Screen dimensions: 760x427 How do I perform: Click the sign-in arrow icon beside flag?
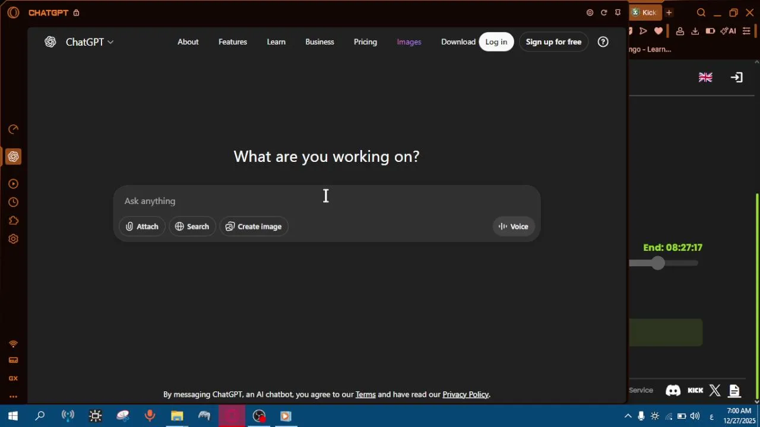click(x=737, y=78)
